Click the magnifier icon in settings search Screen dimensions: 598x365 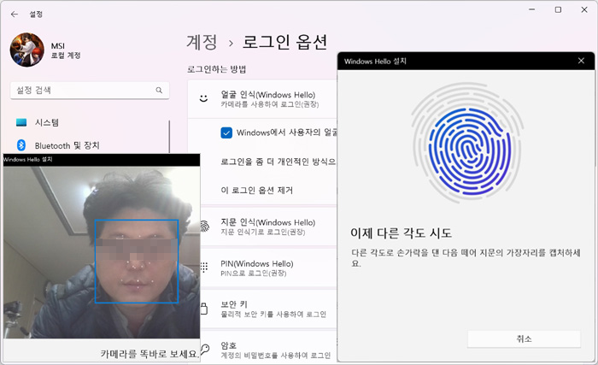click(159, 90)
